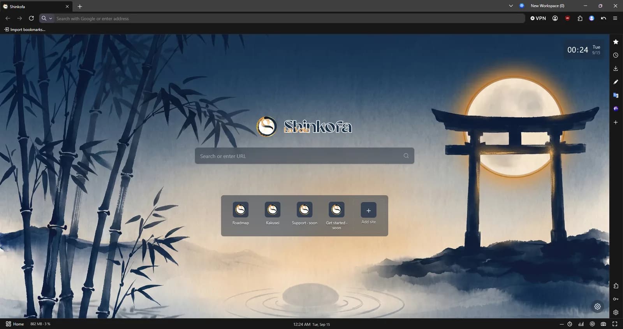Click the timer clock icon in status bar

coord(570,324)
